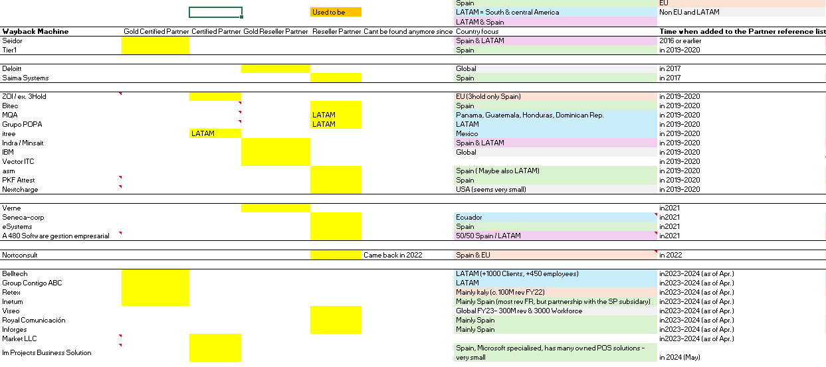The width and height of the screenshot is (826, 367).
Task: Select the 'Ecuador' country cell
Action: [556, 217]
